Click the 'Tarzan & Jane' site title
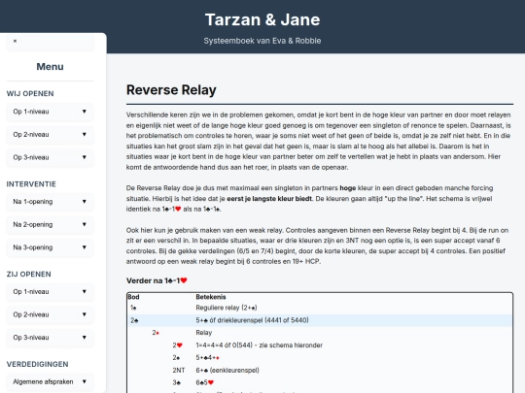Image resolution: width=525 pixels, height=393 pixels. click(262, 19)
